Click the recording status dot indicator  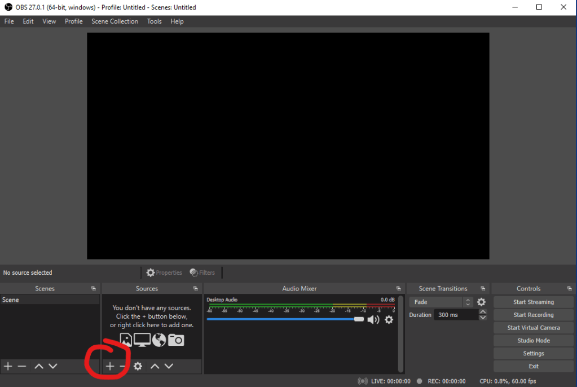[419, 381]
